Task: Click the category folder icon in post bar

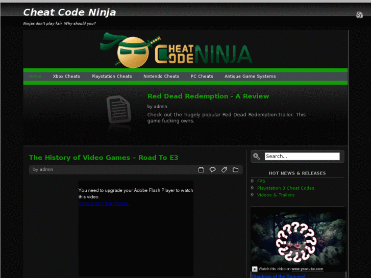Action: [x=235, y=170]
